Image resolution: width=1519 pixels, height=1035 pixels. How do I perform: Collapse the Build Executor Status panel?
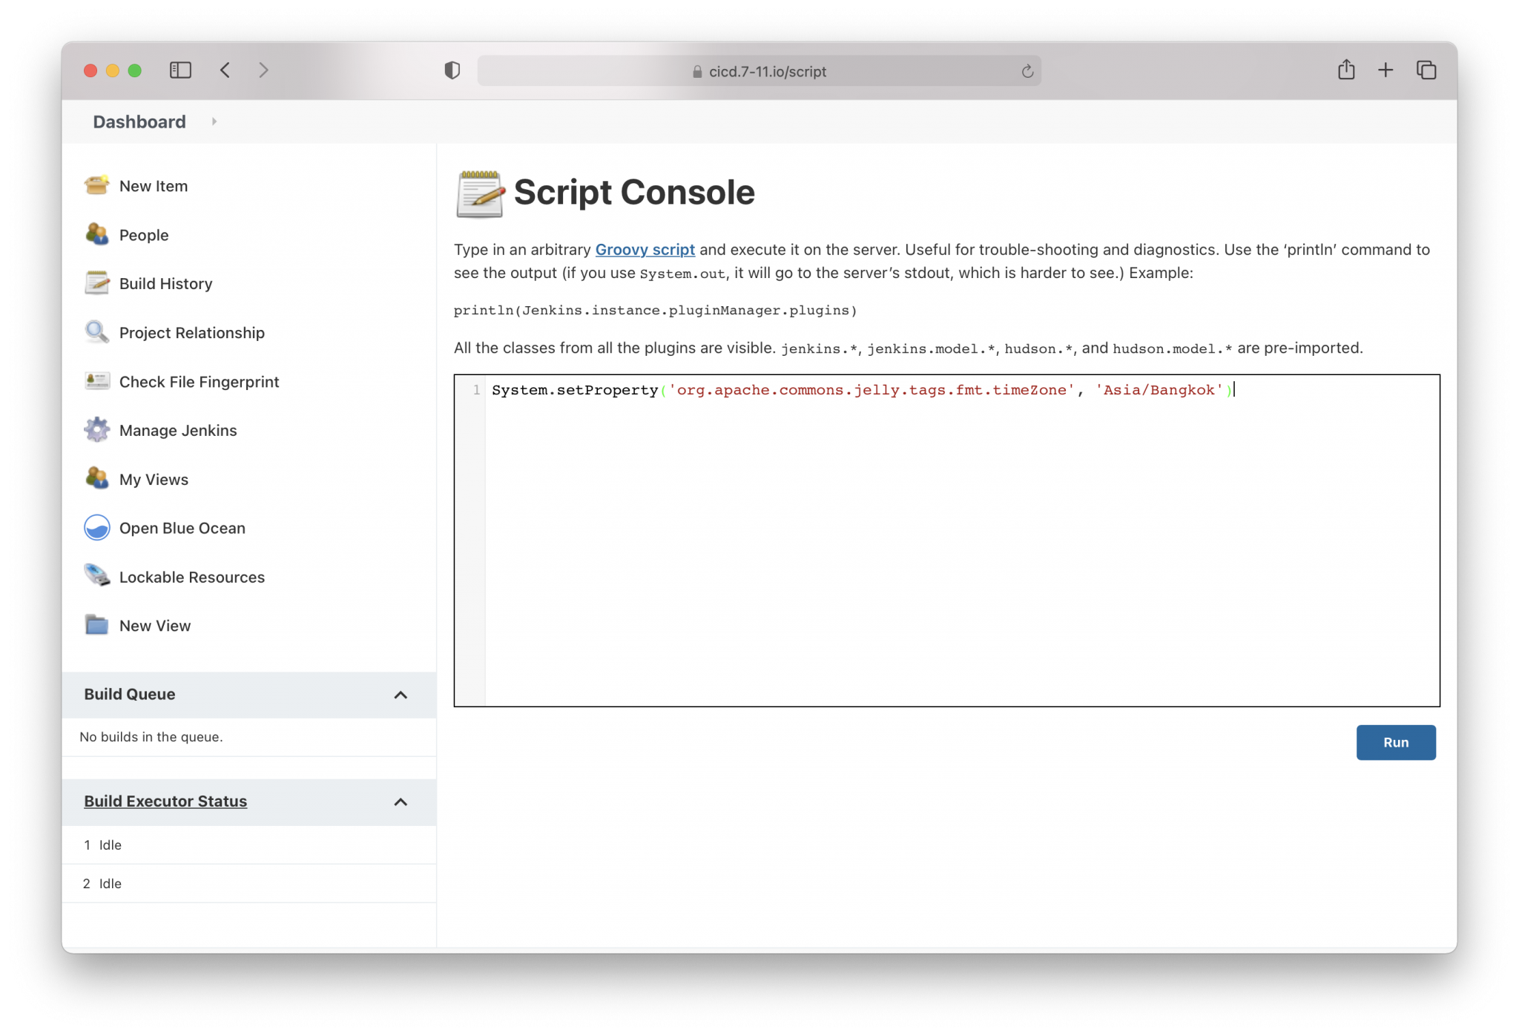point(401,801)
